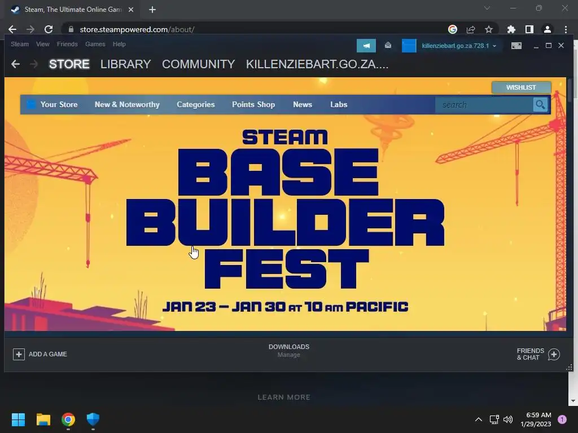Click Chrome icon in taskbar

[x=68, y=419]
